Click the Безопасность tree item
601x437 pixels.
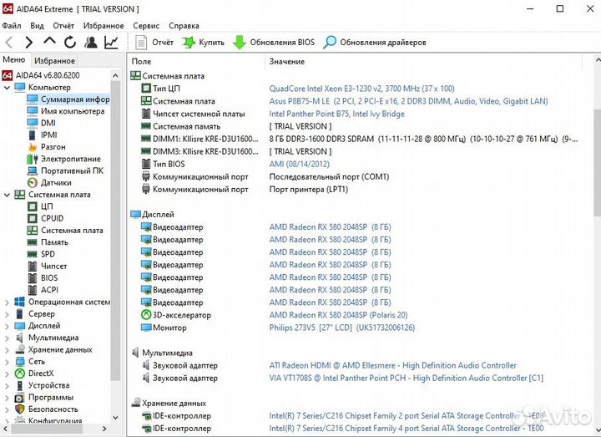(x=47, y=409)
